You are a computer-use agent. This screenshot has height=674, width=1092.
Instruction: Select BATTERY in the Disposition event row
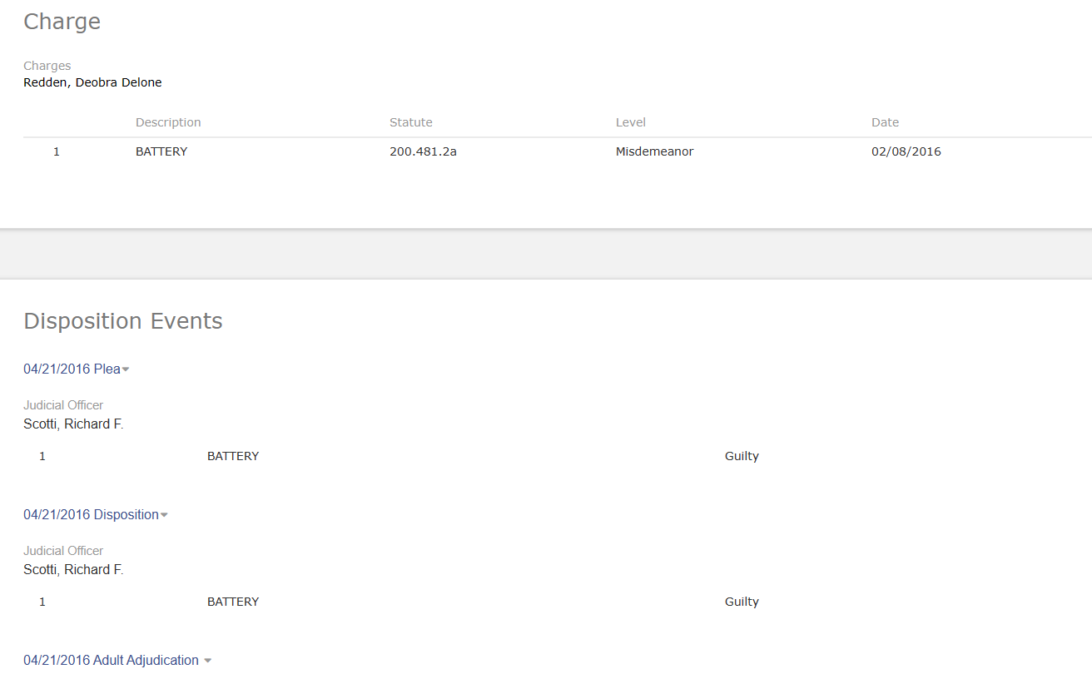233,602
